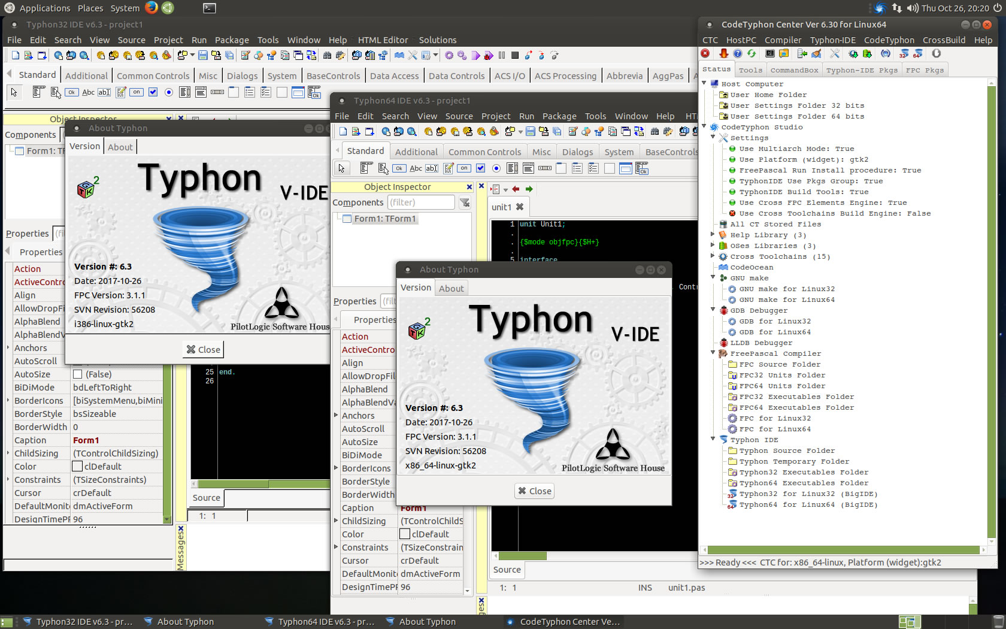Screen dimensions: 1006x629
Task: Click horizontal scrollbar in CodeTyphon Center tree
Action: (x=843, y=550)
